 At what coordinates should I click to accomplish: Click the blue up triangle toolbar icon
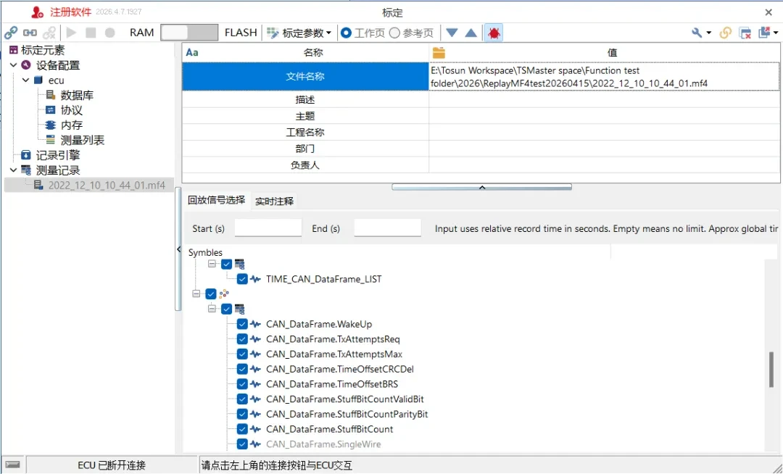tap(471, 33)
